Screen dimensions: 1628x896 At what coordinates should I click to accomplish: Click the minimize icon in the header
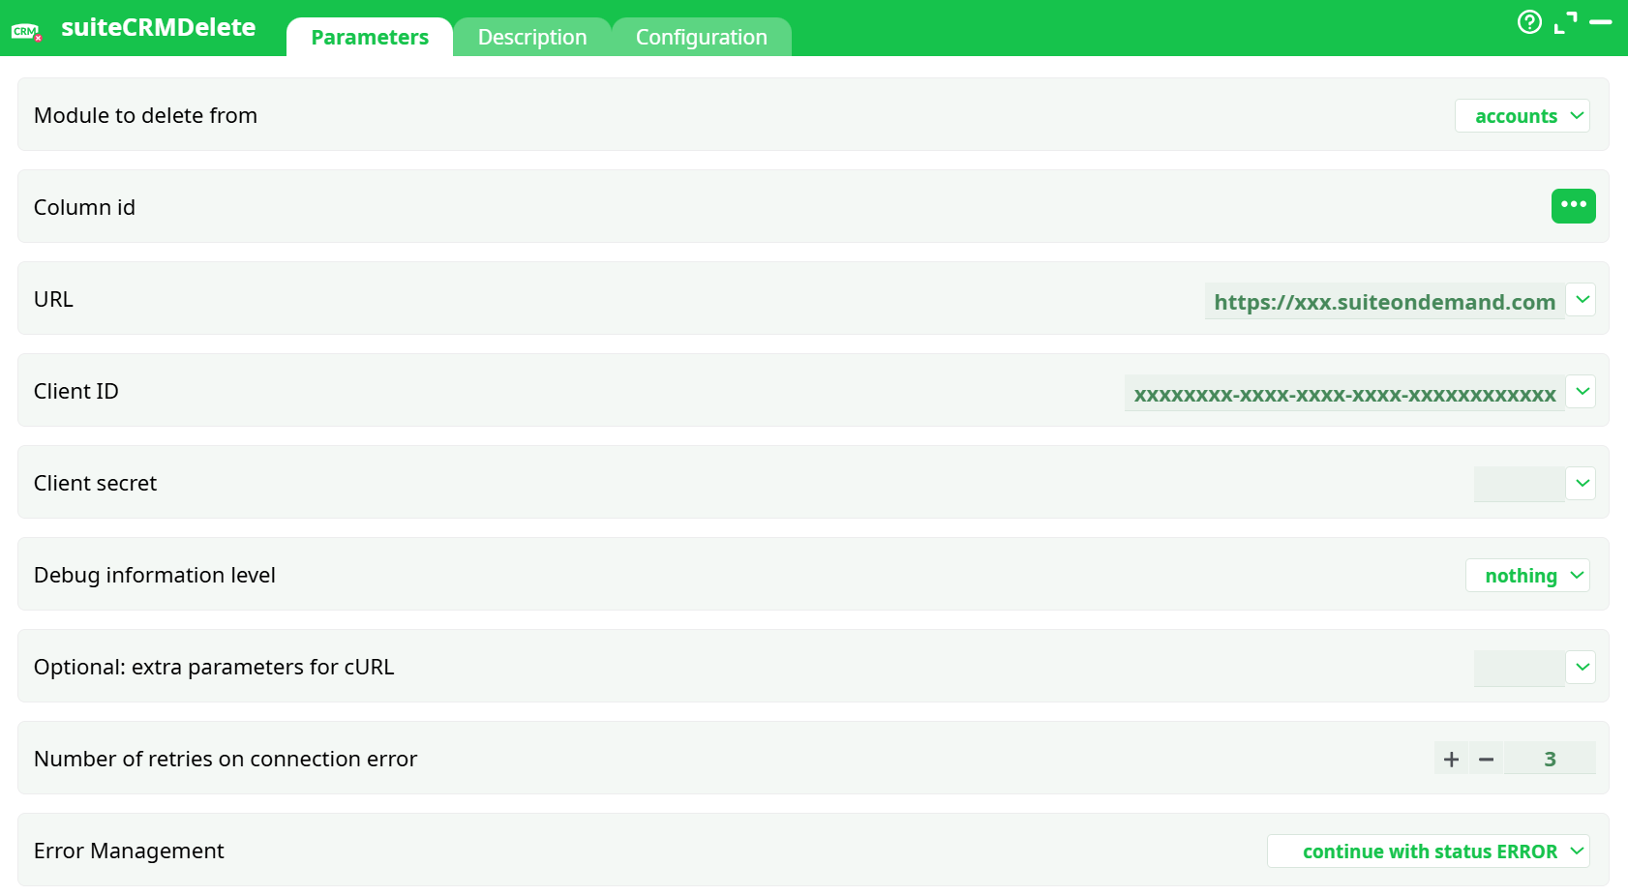pyautogui.click(x=1603, y=22)
